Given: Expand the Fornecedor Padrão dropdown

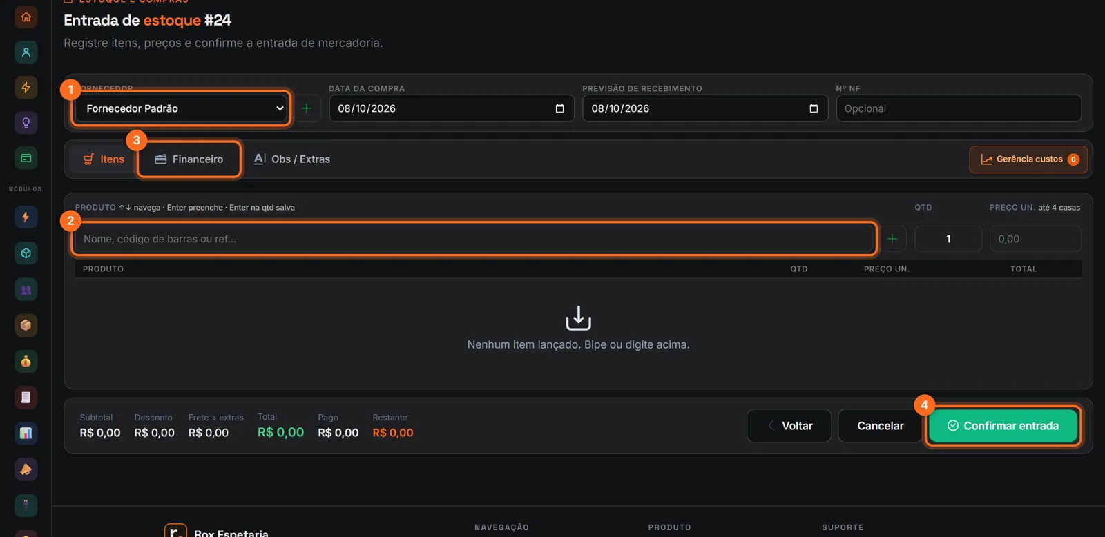Looking at the screenshot, I should pos(181,108).
